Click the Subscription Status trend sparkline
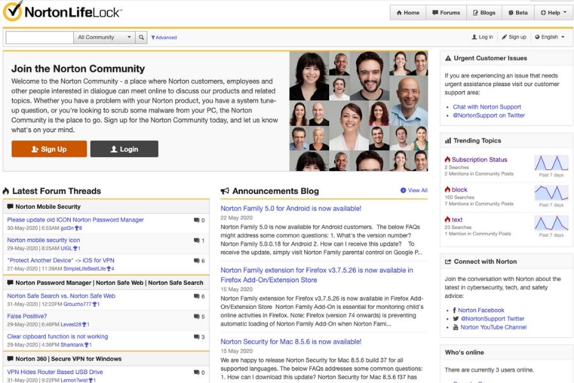 pos(551,163)
